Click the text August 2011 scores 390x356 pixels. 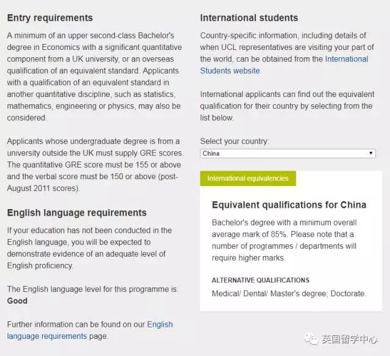[x=42, y=188]
